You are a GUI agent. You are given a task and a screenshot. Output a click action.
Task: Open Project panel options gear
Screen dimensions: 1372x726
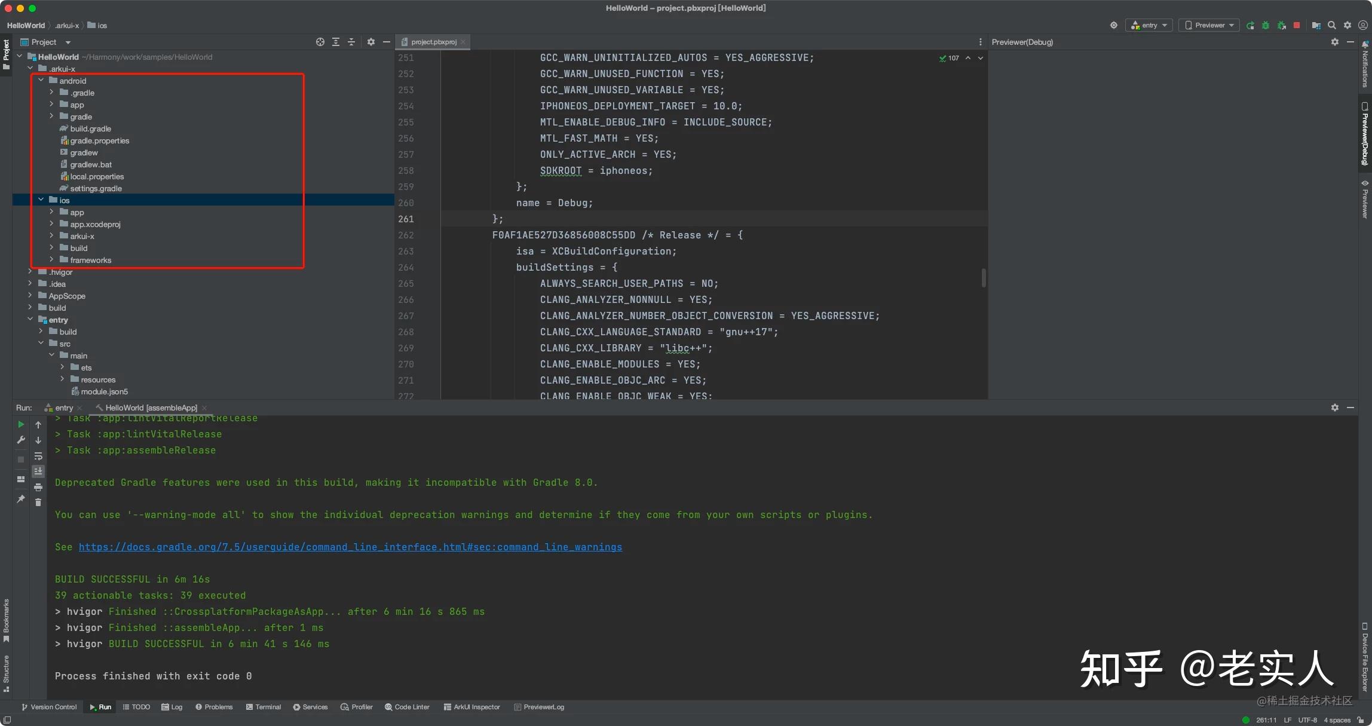point(371,42)
